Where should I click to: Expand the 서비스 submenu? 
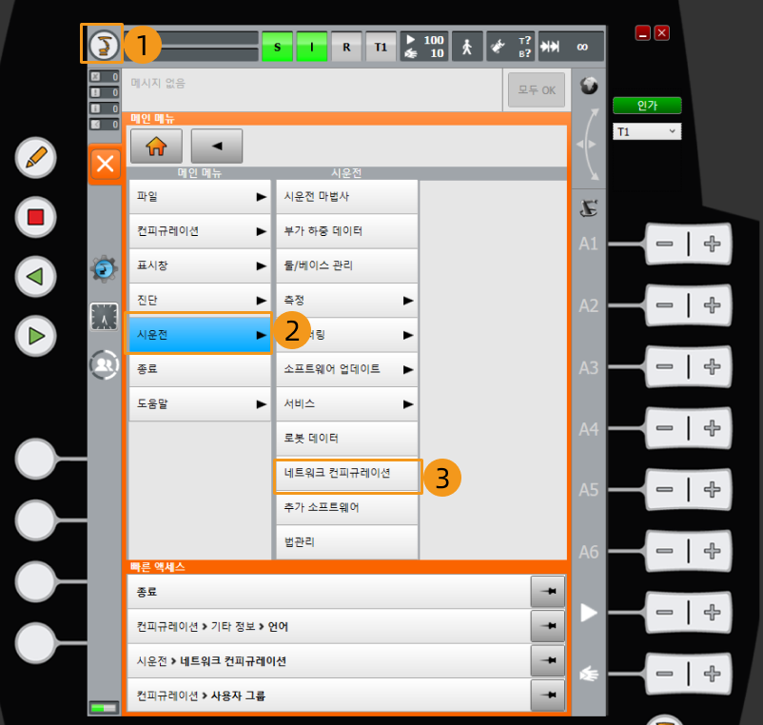[x=347, y=403]
